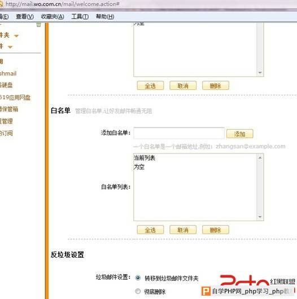
Task: Expand the first sidebar folder arrow
Action: click(x=16, y=36)
